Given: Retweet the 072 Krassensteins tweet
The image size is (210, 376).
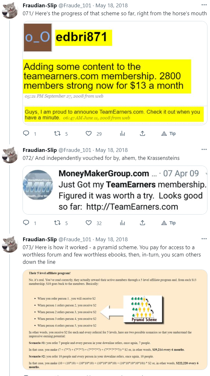Looking at the screenshot, I should click(58, 223).
